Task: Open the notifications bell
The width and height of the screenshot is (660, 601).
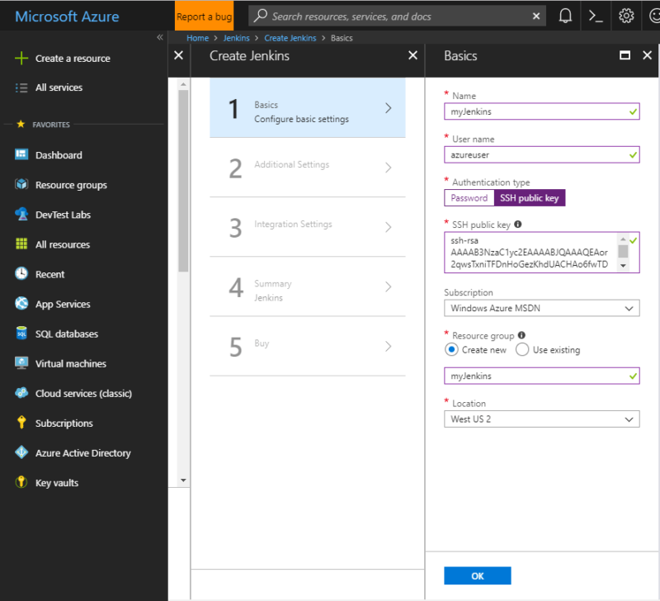Action: pyautogui.click(x=565, y=15)
